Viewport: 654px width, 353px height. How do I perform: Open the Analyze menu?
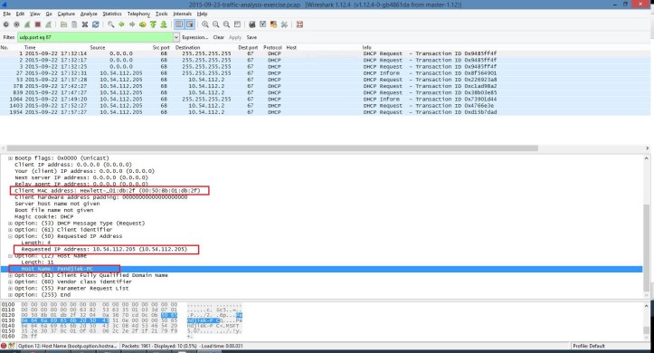click(x=89, y=14)
